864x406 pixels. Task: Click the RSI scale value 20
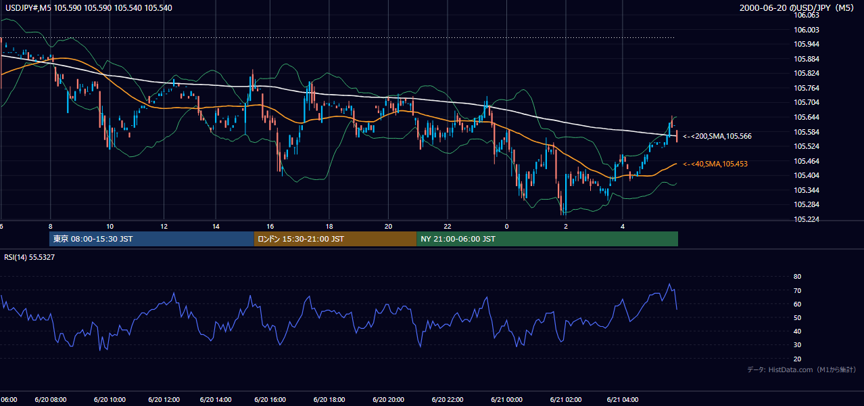797,359
